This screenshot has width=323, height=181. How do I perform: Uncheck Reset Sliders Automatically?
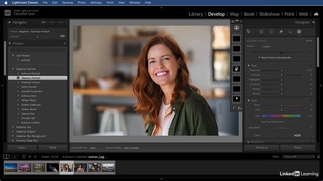pyautogui.click(x=259, y=58)
